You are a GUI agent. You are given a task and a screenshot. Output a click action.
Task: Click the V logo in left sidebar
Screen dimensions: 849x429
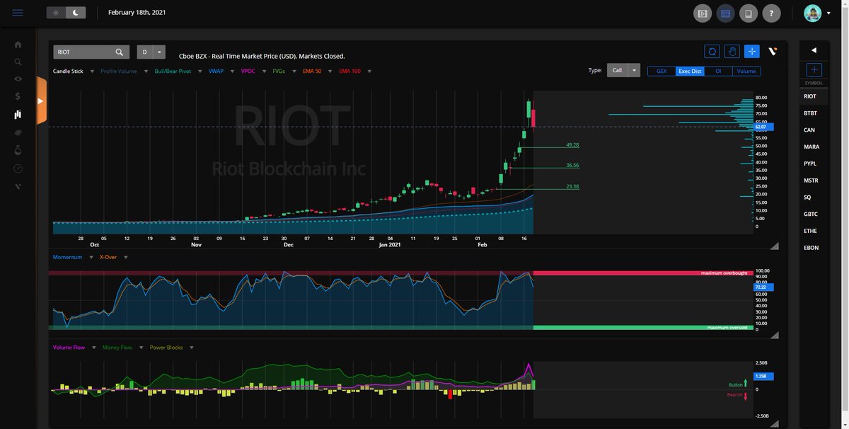tap(18, 186)
